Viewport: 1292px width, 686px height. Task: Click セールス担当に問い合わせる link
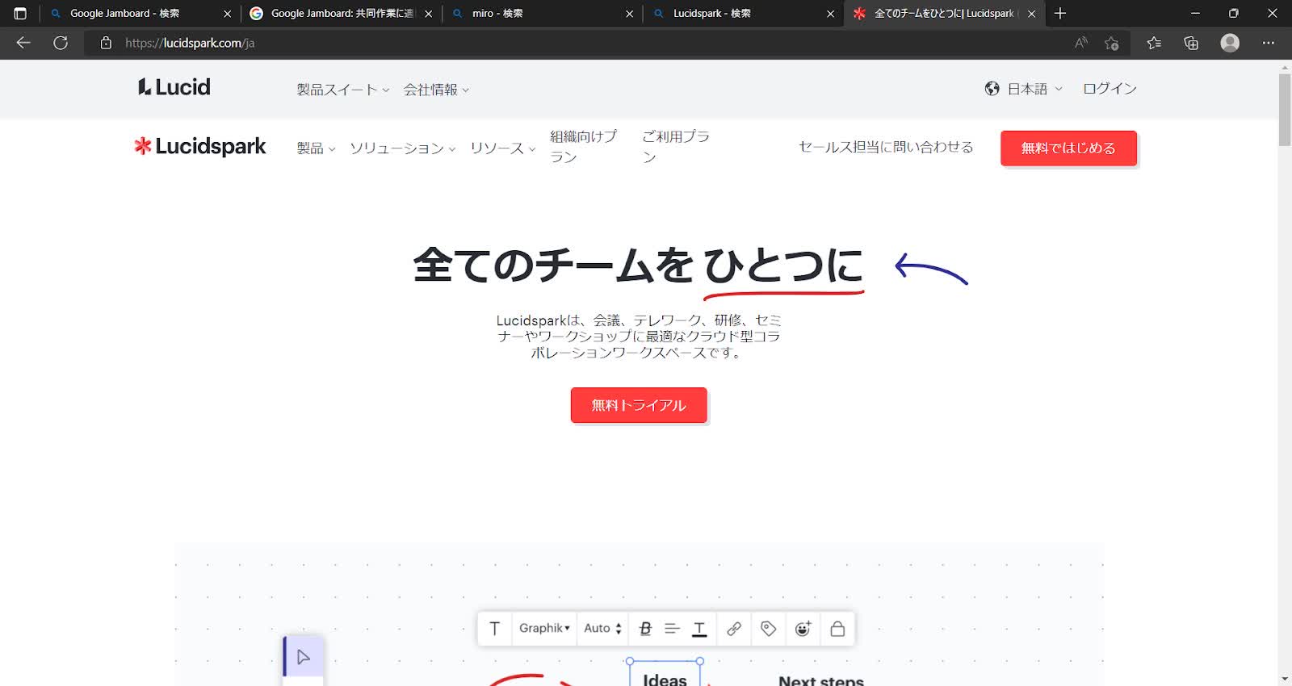[x=886, y=147]
